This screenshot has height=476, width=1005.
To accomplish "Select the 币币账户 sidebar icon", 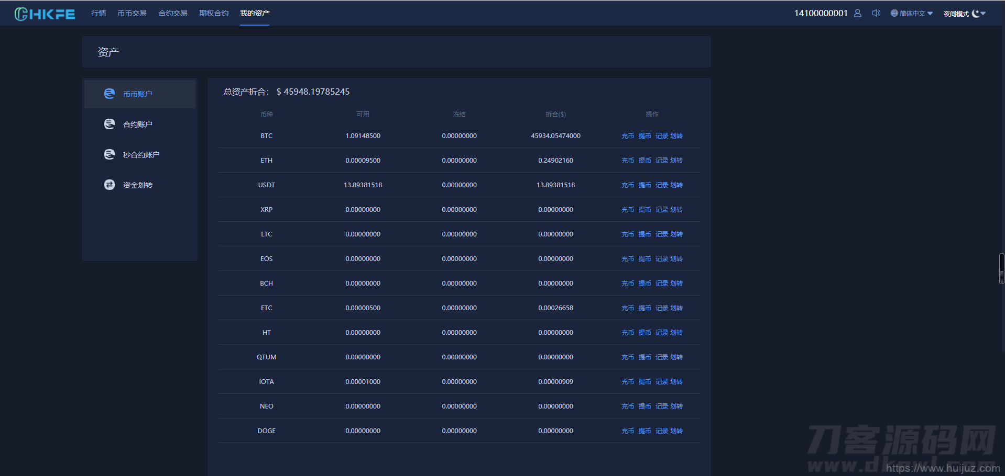I will pyautogui.click(x=109, y=94).
